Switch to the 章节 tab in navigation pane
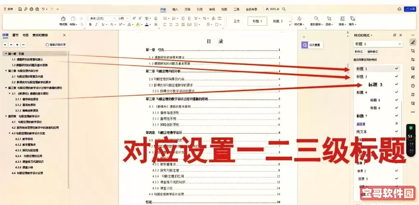 tap(16, 35)
